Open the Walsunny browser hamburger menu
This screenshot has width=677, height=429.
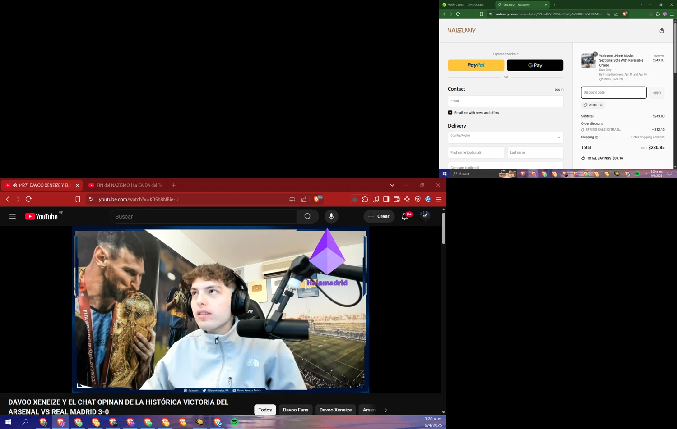672,14
